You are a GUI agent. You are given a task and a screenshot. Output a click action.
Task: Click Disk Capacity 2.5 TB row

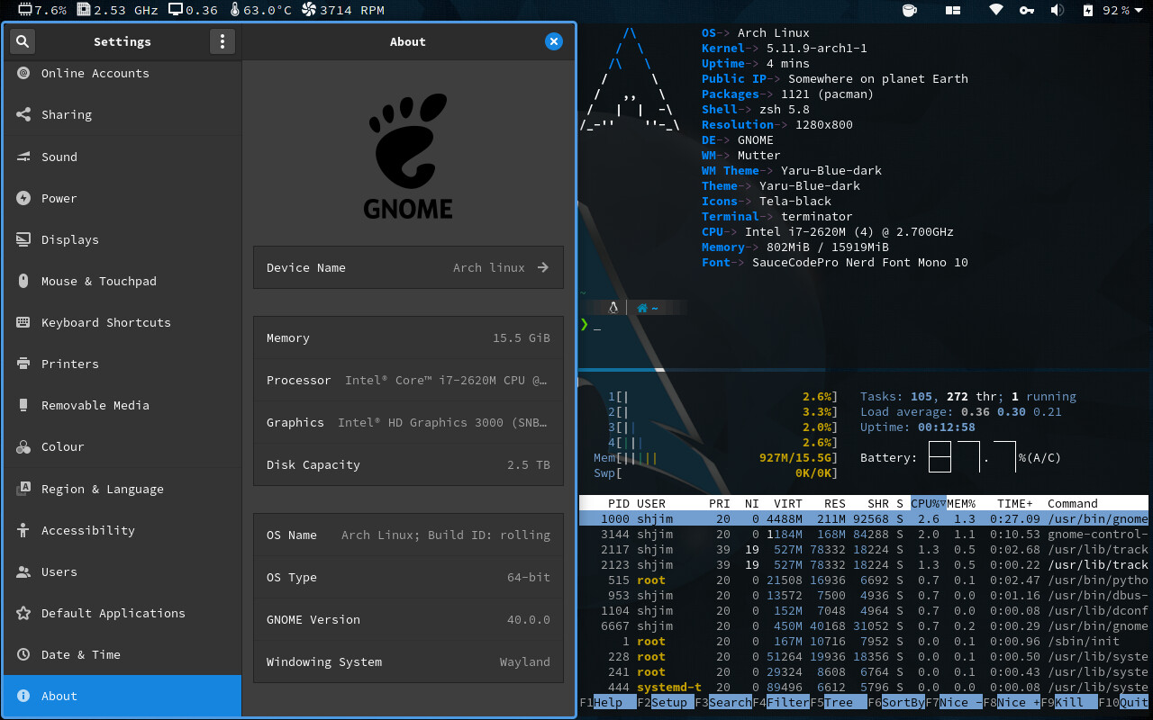tap(408, 464)
